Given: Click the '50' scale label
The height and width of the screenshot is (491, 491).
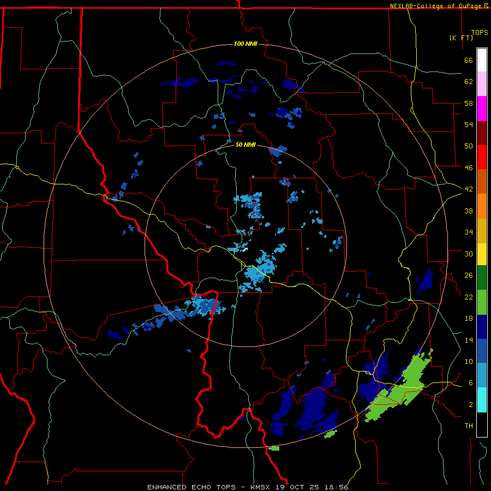Looking at the screenshot, I should [x=469, y=146].
